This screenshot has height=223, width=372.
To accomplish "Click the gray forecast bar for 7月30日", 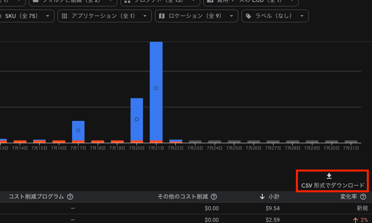I will [332, 142].
